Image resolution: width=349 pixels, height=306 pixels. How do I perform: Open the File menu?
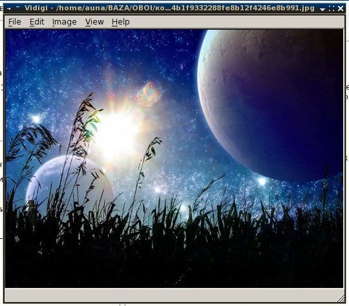tap(15, 22)
